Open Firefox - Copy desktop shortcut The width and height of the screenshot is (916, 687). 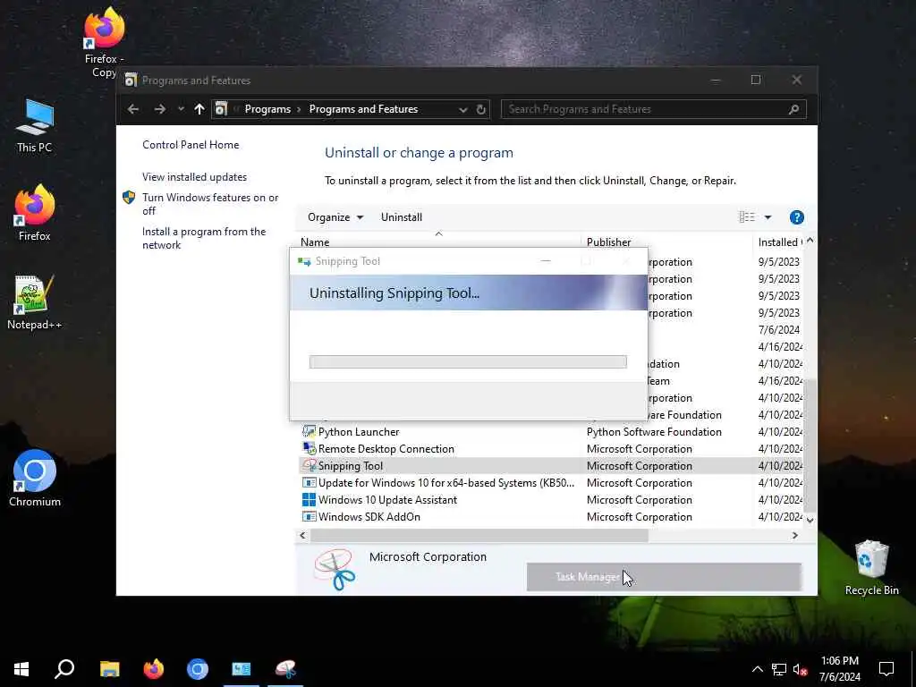click(104, 42)
